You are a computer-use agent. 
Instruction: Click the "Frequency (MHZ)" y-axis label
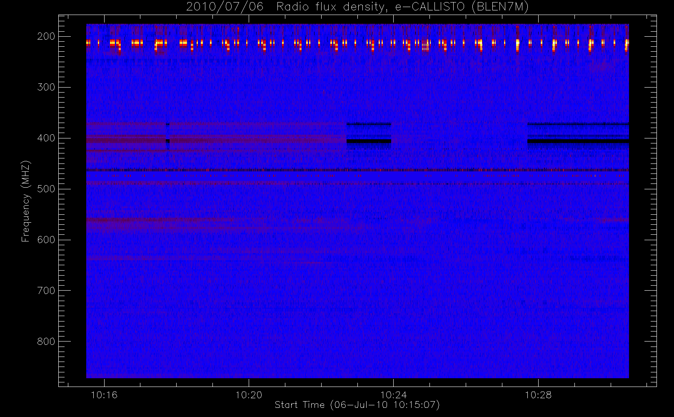pyautogui.click(x=26, y=201)
